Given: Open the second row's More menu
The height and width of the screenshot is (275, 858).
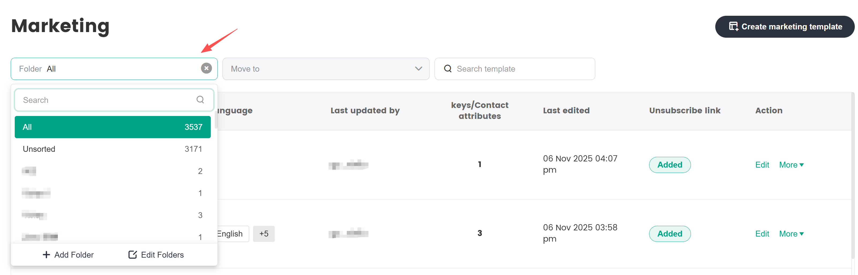Looking at the screenshot, I should click(x=791, y=234).
